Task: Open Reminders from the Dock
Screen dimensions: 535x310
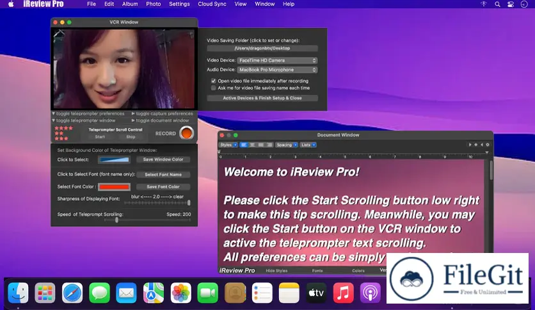Action: pos(262,293)
